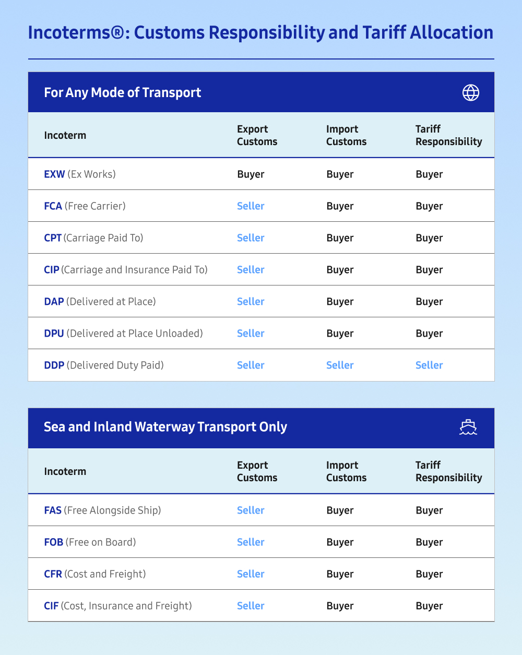Image resolution: width=522 pixels, height=655 pixels.
Task: Click 'Sea and Inland Waterway Transport Only' heading
Action: [x=165, y=427]
